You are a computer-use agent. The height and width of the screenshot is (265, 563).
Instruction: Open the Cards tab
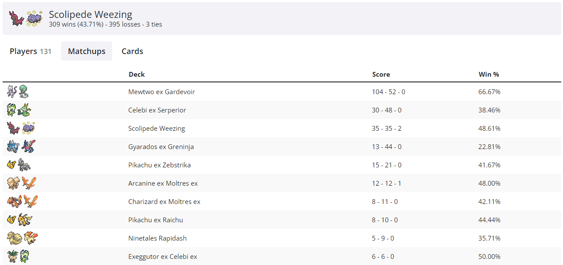(132, 51)
